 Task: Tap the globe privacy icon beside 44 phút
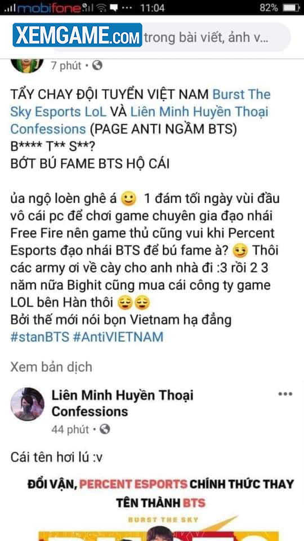(105, 429)
